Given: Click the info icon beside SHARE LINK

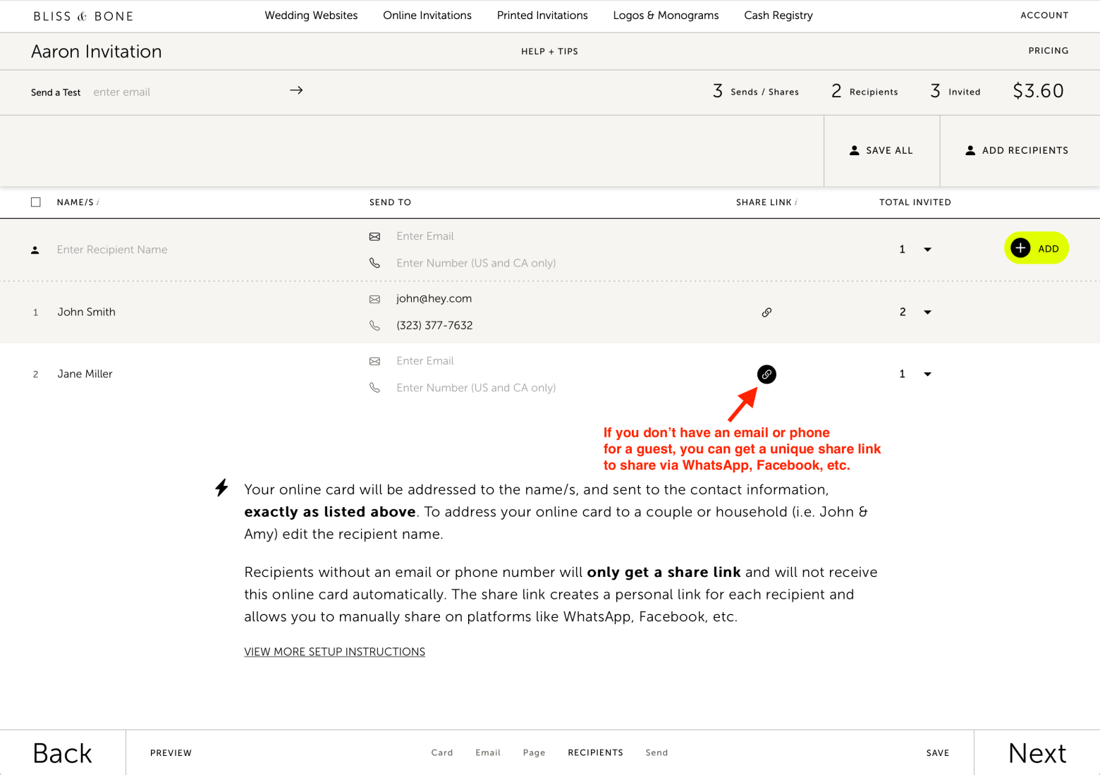Looking at the screenshot, I should [x=796, y=202].
